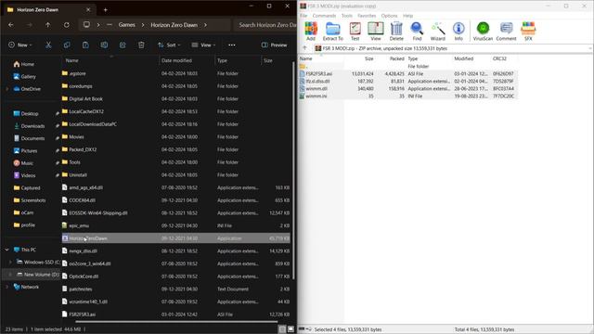Expand the This PC tree node
The width and height of the screenshot is (594, 334).
(6, 250)
